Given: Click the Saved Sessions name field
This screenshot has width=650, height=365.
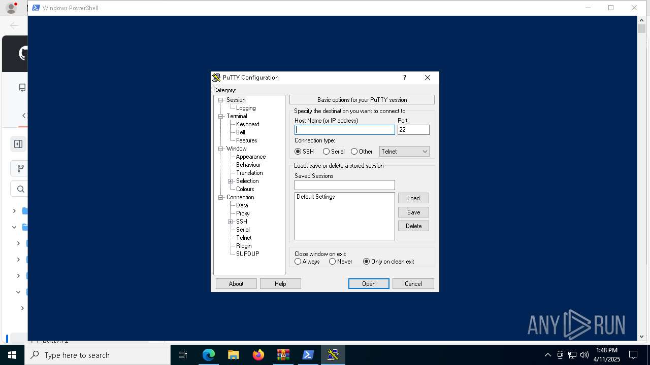Looking at the screenshot, I should coord(345,185).
